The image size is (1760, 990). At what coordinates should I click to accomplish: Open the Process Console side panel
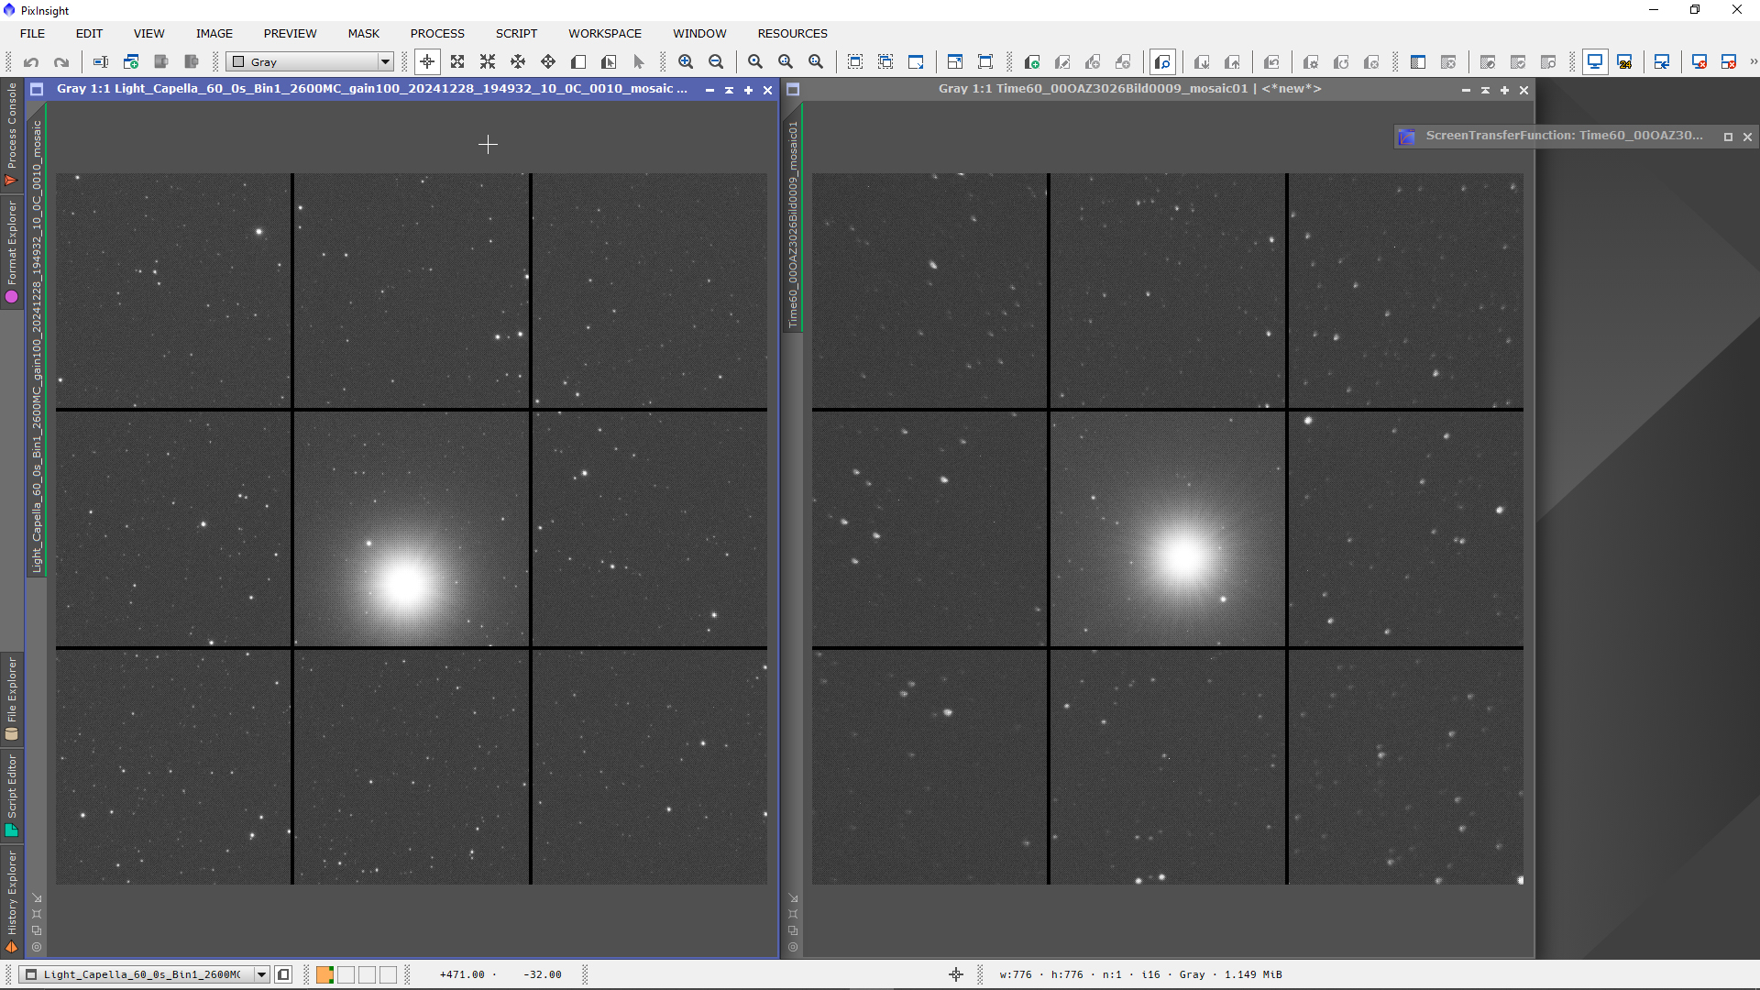[x=12, y=134]
